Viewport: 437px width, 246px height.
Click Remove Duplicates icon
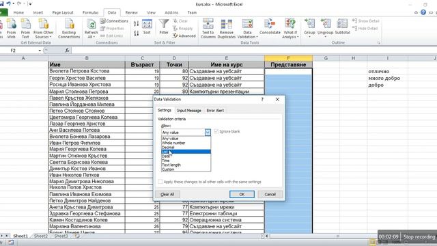pyautogui.click(x=226, y=28)
